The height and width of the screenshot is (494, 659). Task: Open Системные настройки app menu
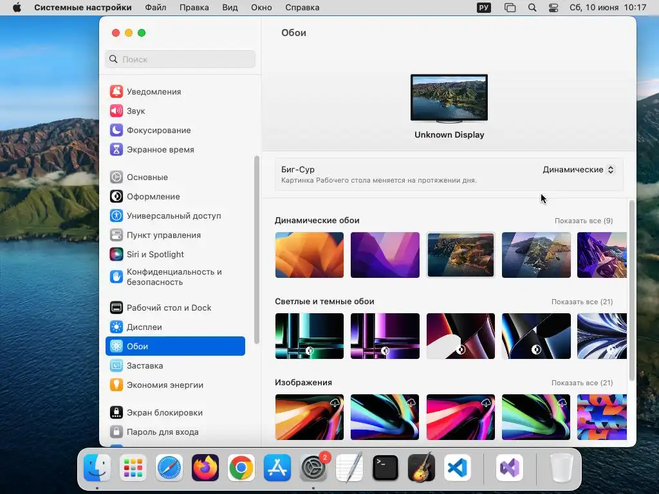83,8
